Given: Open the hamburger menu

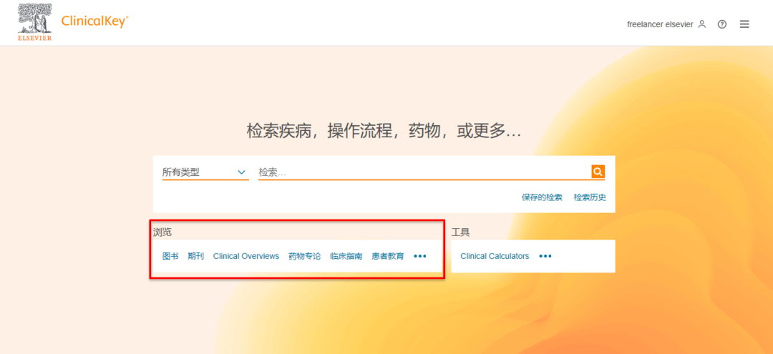Looking at the screenshot, I should (x=744, y=24).
